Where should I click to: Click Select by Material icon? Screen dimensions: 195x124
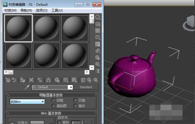pos(97,64)
